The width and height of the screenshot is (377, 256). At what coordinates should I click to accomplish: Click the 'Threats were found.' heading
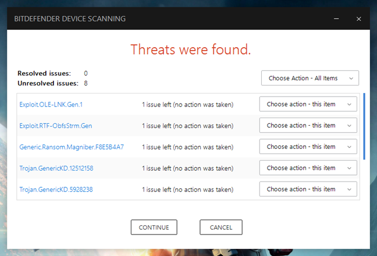[191, 49]
